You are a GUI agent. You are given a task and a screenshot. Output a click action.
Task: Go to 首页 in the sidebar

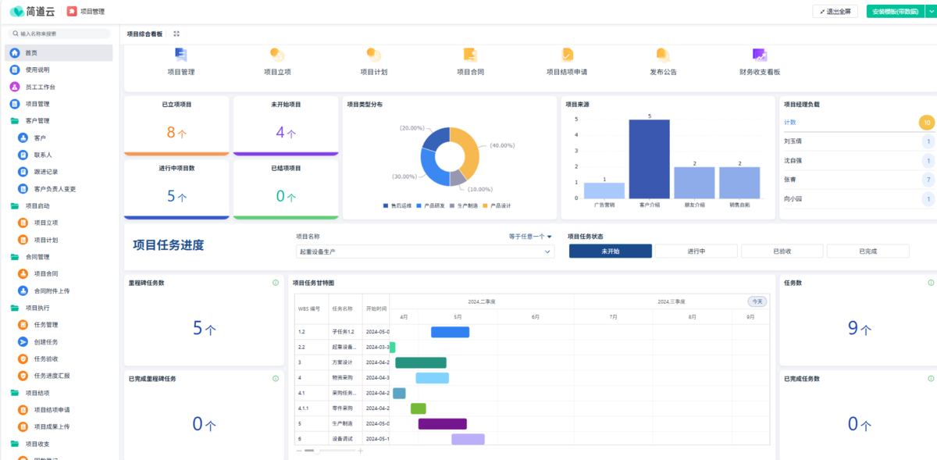[x=31, y=53]
